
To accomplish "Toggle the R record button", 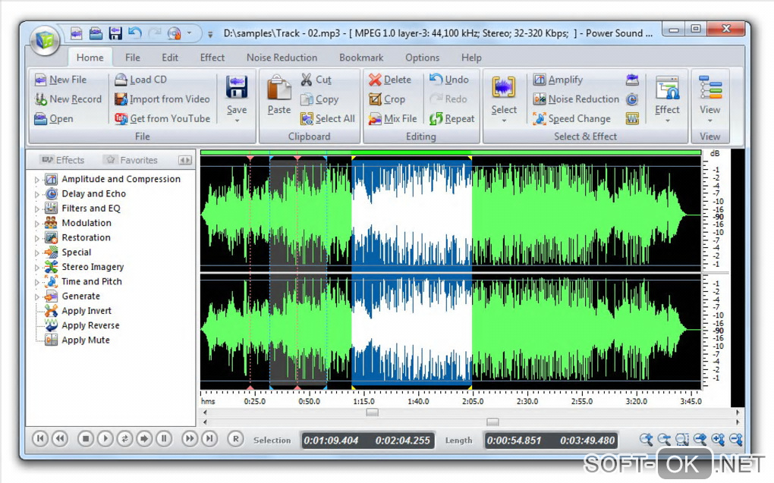I will tap(235, 438).
